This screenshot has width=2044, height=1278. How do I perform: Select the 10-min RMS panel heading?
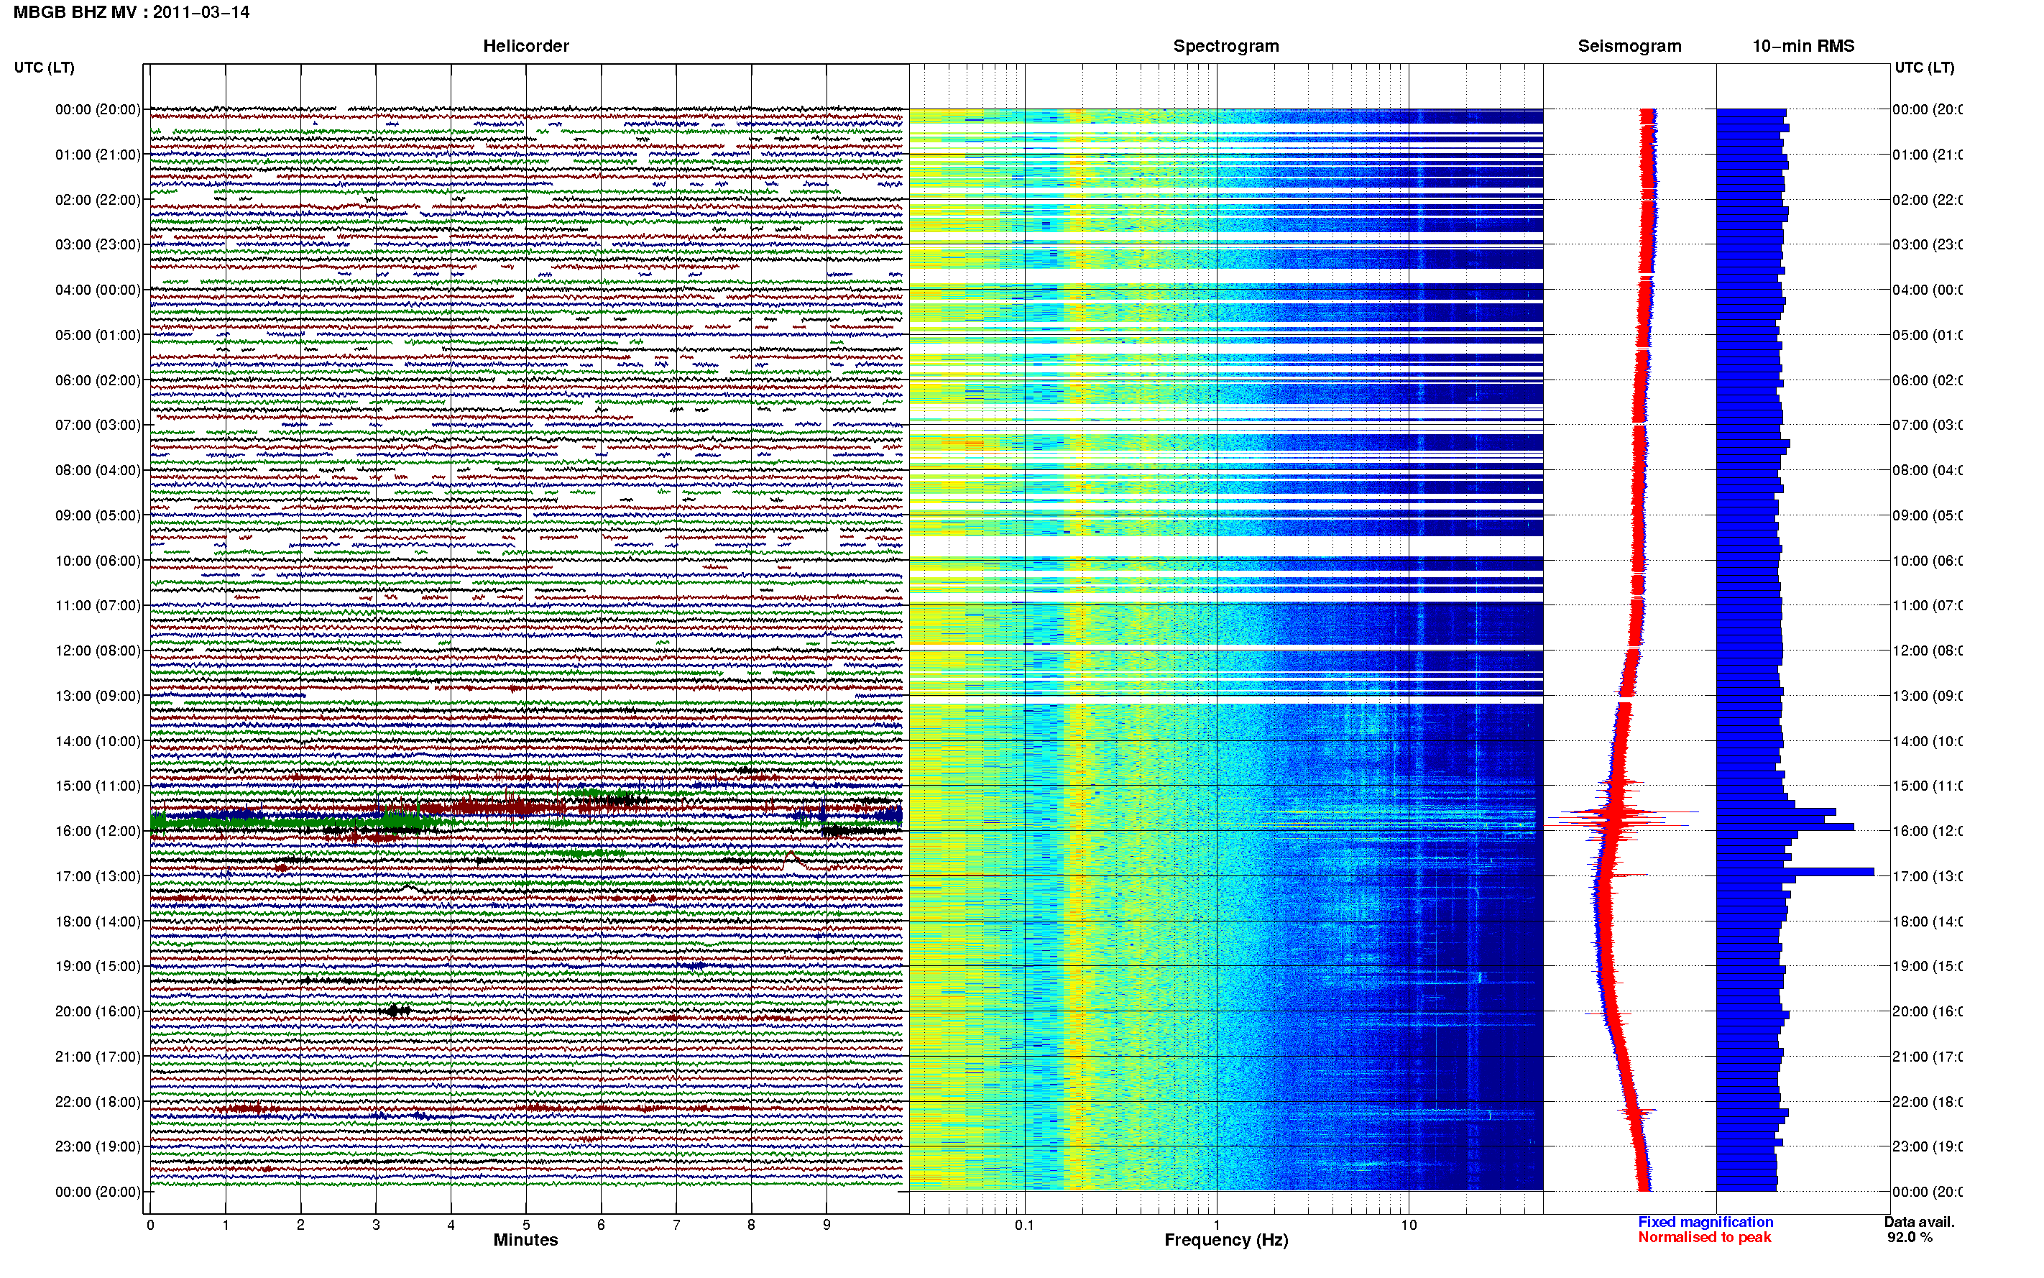click(x=1803, y=46)
